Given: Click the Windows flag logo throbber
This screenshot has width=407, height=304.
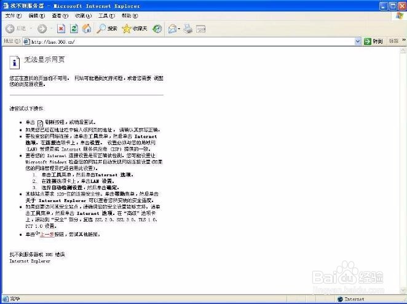Looking at the screenshot, I should (x=400, y=16).
